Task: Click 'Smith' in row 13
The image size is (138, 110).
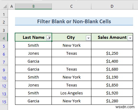Action: click(x=33, y=93)
